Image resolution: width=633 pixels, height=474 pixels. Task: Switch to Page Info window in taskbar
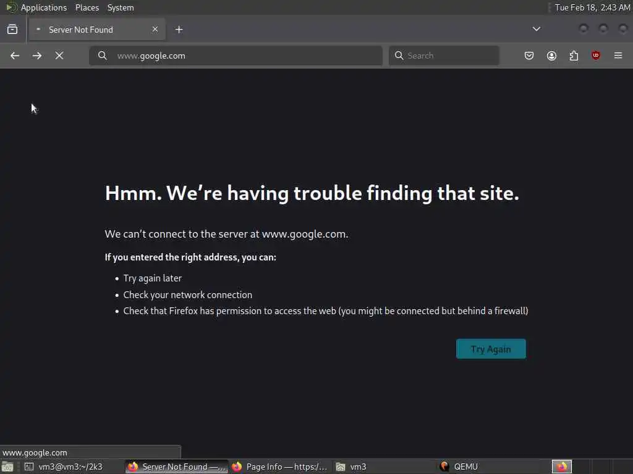281,467
